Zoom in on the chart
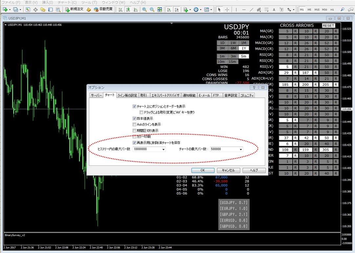The height and width of the screenshot is (253, 355). pyautogui.click(x=144, y=10)
